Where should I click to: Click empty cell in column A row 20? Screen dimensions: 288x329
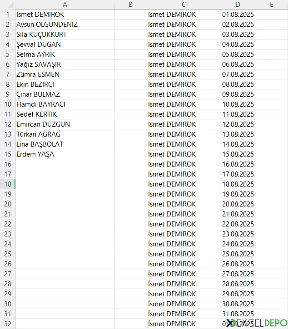(x=65, y=204)
